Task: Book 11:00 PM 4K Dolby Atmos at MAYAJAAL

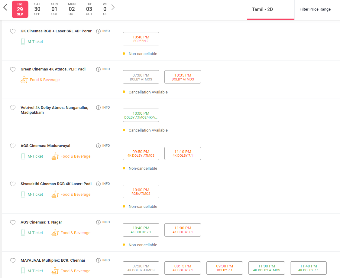Action: coord(267,268)
